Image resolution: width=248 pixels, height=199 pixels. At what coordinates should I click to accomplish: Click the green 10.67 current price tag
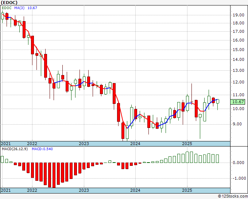[237, 102]
